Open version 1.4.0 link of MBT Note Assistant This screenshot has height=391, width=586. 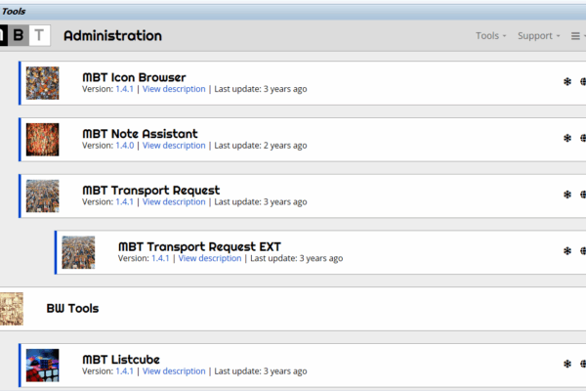124,146
